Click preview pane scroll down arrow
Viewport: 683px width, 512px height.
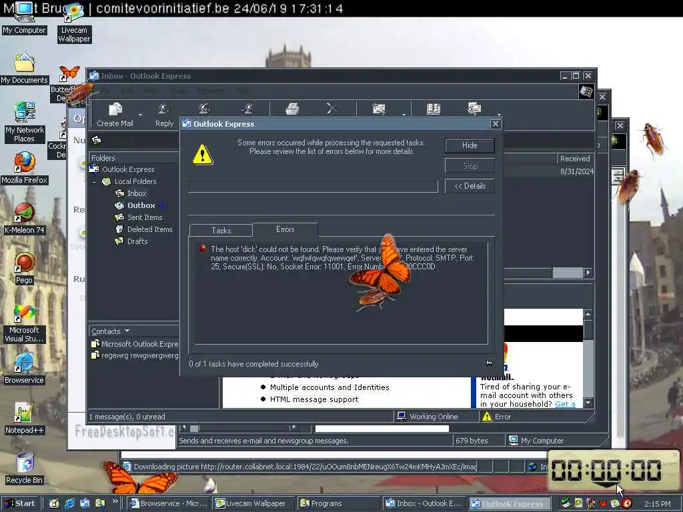(588, 403)
